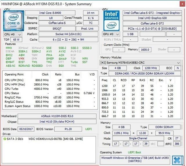The height and width of the screenshot is (166, 186).
Task: Click the memory multiplier 12.00 field
Action: (x=142, y=133)
